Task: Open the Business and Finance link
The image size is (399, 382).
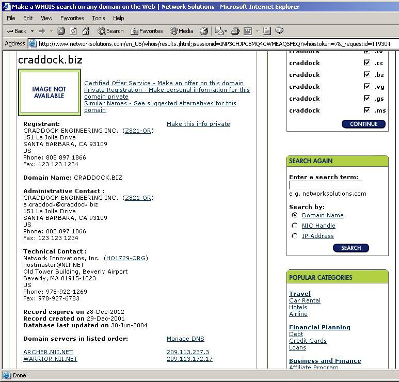Action: [x=325, y=361]
